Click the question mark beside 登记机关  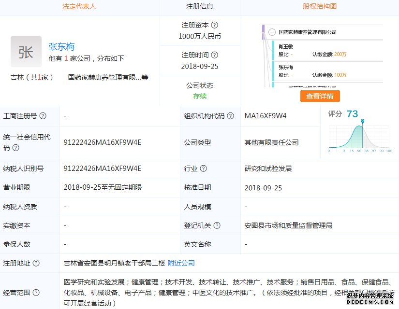217,225
